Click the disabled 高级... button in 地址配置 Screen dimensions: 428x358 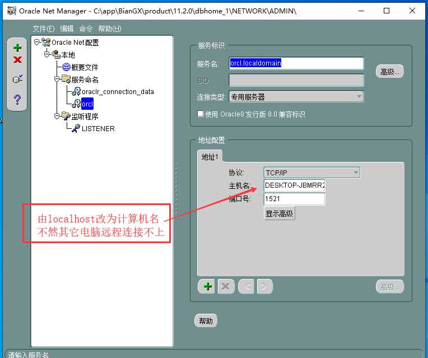click(390, 287)
